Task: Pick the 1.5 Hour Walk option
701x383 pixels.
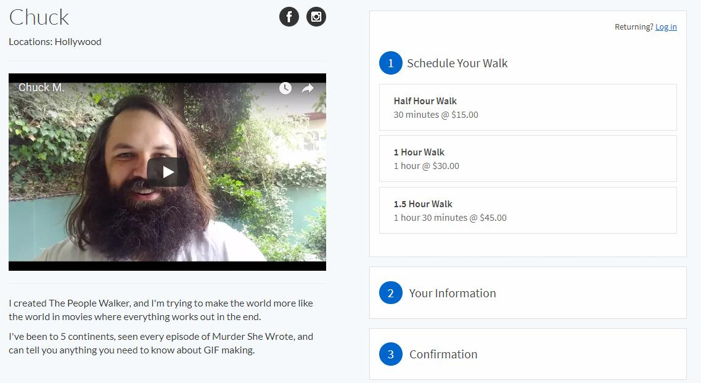Action: (x=527, y=210)
